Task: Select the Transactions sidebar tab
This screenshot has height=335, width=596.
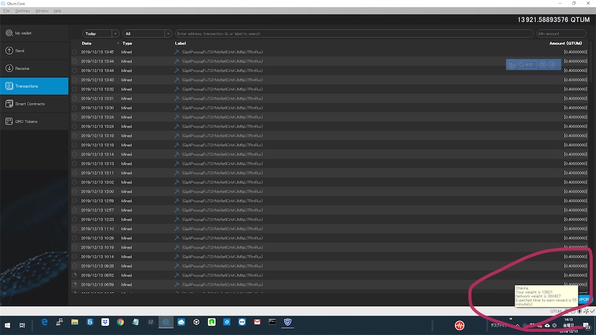Action: pyautogui.click(x=34, y=86)
